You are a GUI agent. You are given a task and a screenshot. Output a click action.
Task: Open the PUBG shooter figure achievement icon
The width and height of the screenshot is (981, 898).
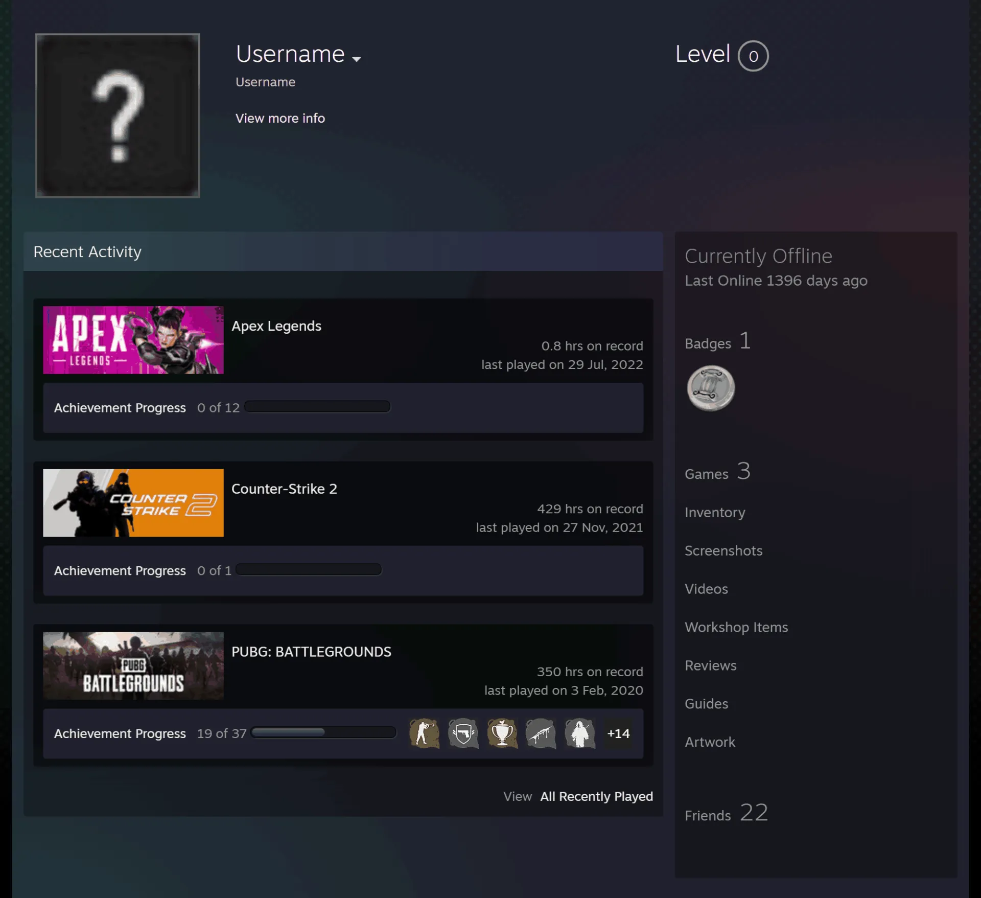coord(424,733)
